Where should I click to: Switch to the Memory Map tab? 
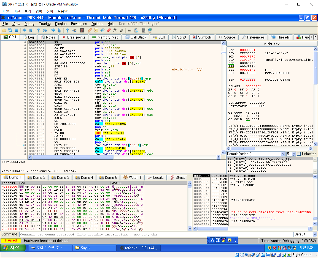(105, 37)
